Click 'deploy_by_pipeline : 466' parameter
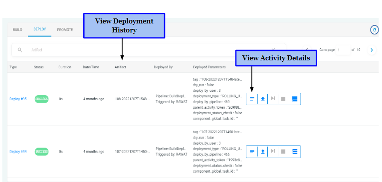Image resolution: width=382 pixels, height=182 pixels. click(x=211, y=154)
